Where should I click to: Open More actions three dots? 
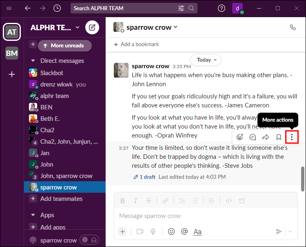pos(292,137)
